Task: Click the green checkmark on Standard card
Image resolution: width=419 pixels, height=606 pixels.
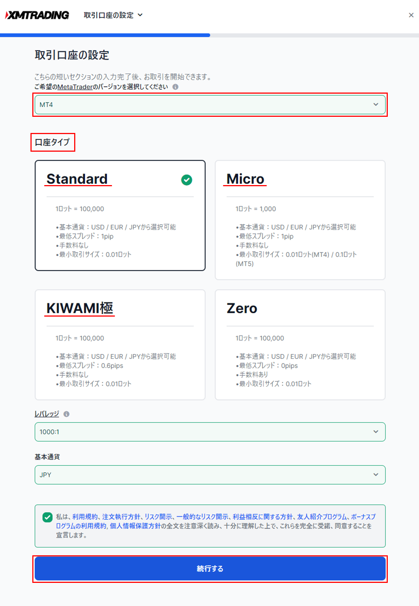Action: click(x=187, y=180)
